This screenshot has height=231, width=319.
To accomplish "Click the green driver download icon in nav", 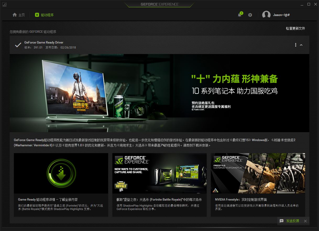I will (x=37, y=15).
